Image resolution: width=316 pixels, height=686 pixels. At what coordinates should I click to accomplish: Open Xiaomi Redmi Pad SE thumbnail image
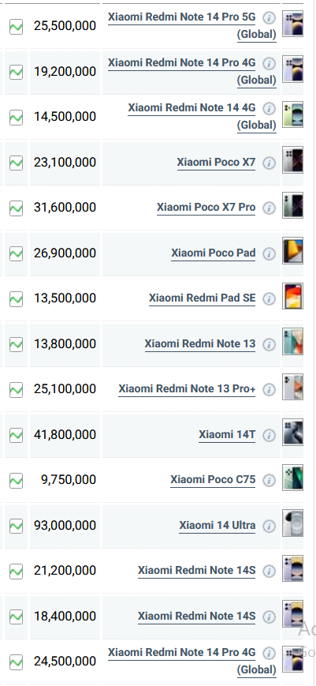click(292, 296)
